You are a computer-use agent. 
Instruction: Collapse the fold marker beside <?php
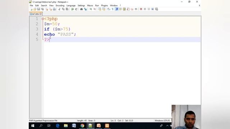pos(43,19)
